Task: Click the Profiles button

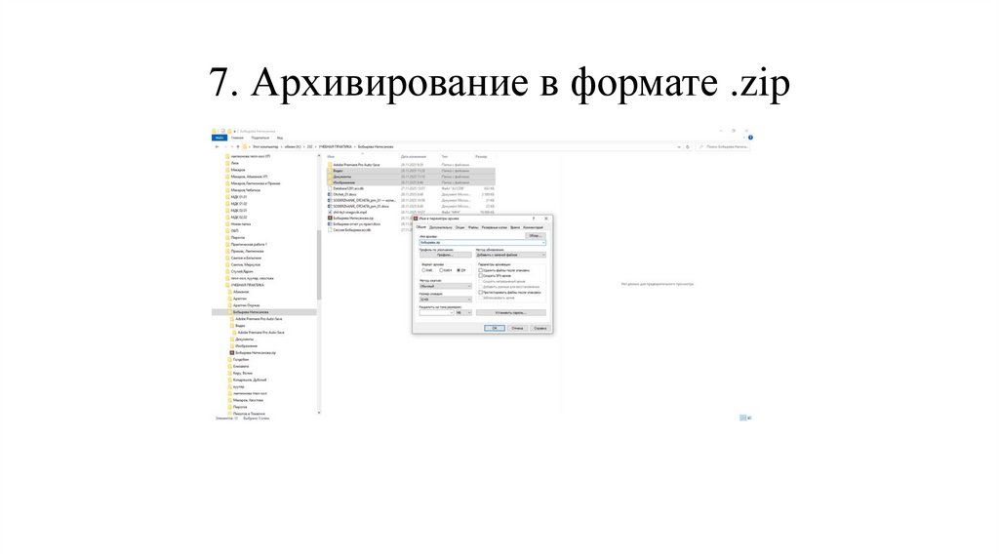Action: point(445,255)
